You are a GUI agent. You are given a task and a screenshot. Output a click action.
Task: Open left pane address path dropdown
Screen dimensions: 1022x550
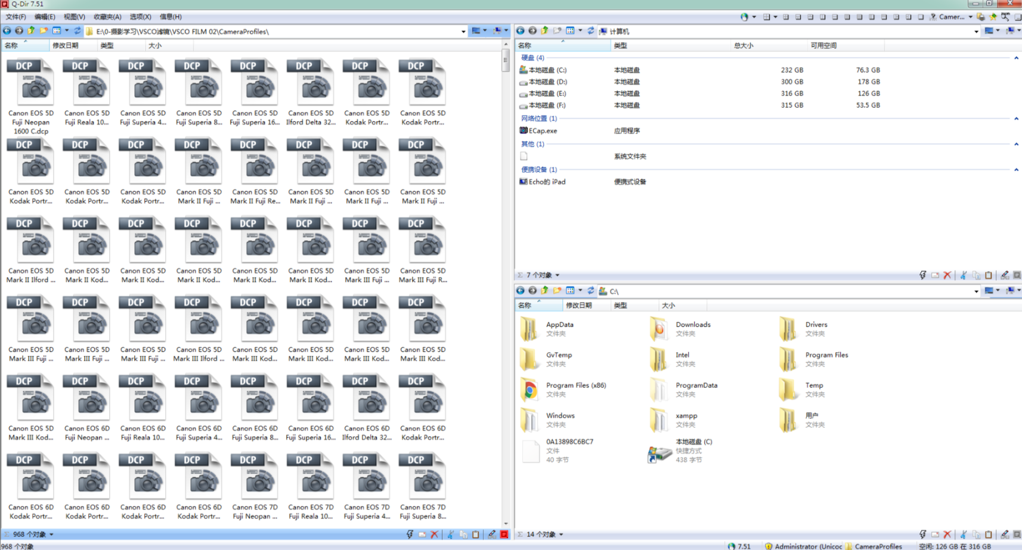pyautogui.click(x=463, y=32)
